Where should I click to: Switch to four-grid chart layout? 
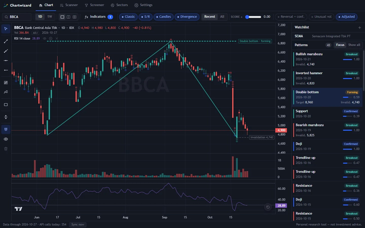75,17
